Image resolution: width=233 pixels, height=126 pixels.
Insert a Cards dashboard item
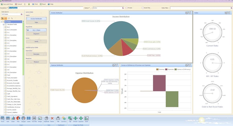tap(29, 119)
